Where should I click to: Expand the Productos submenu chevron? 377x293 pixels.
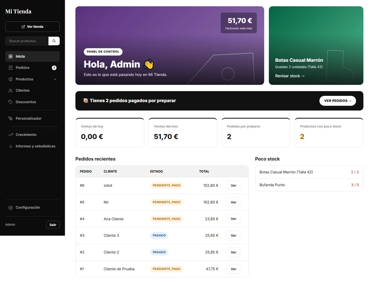click(55, 79)
